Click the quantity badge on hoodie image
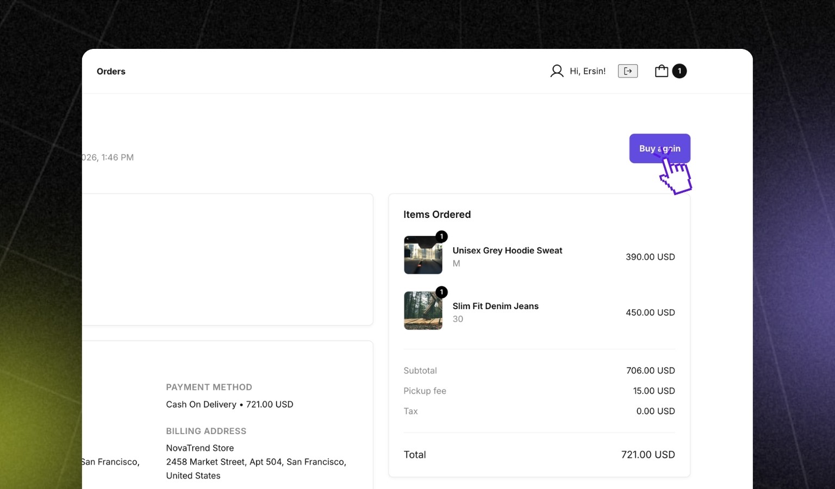The image size is (835, 489). [441, 236]
